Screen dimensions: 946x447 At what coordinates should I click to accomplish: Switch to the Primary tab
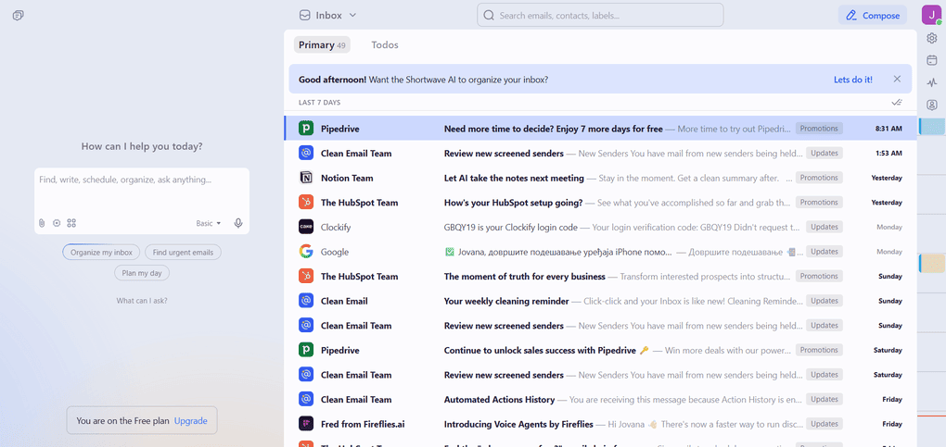[x=322, y=44]
